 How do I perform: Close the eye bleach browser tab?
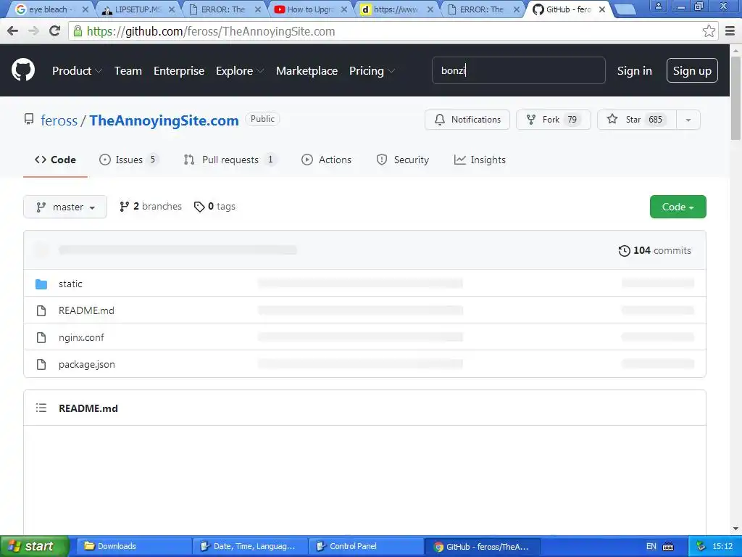(x=86, y=9)
